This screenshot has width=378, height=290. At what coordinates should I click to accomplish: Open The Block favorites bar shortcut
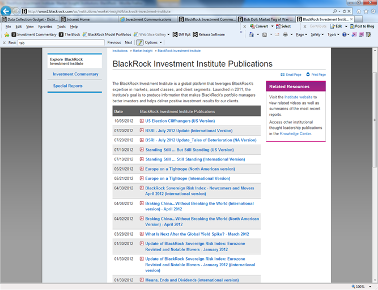pos(70,34)
